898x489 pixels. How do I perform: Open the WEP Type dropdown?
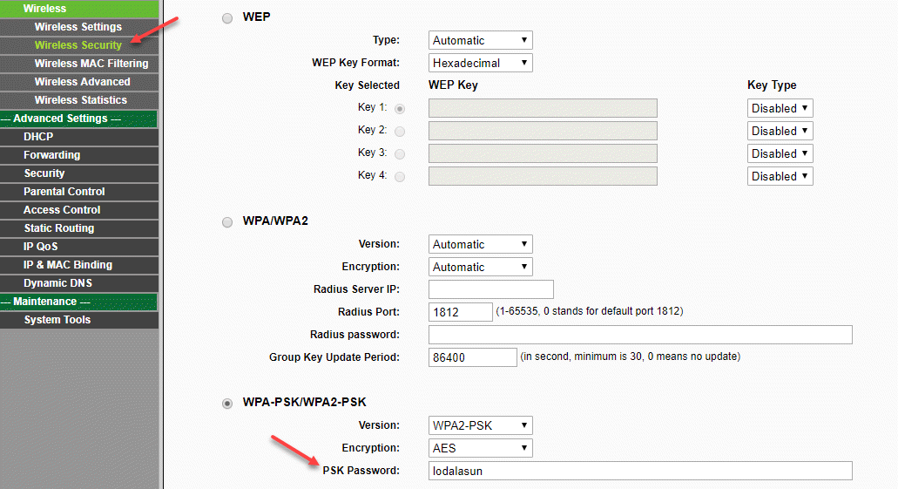(481, 40)
